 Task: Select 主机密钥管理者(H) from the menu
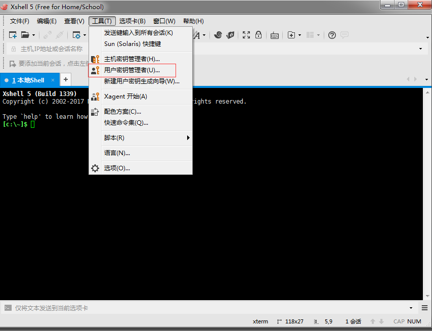(x=132, y=59)
